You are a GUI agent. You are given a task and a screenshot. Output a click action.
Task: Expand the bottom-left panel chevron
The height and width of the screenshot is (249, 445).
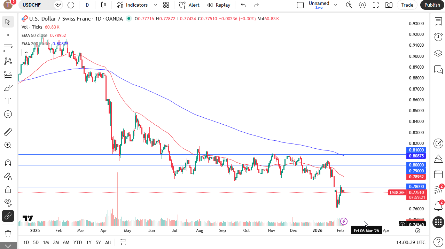[9, 246]
